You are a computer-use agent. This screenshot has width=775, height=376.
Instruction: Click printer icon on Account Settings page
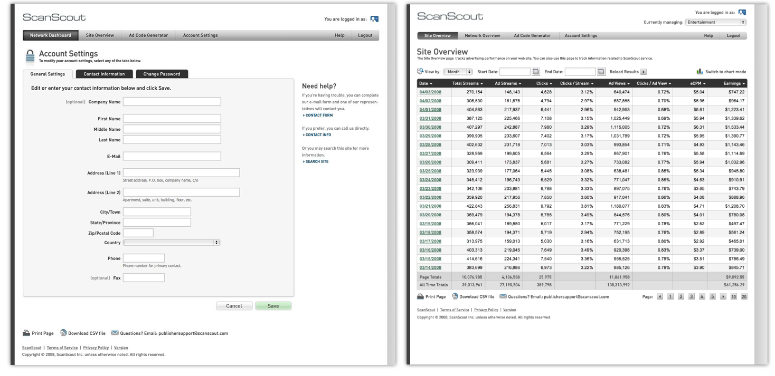click(26, 333)
